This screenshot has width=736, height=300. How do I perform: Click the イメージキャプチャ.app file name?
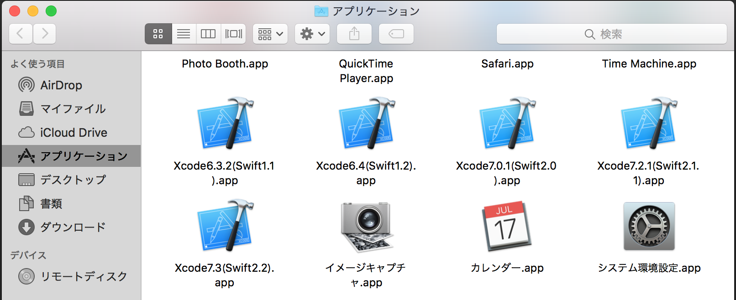[x=366, y=275]
